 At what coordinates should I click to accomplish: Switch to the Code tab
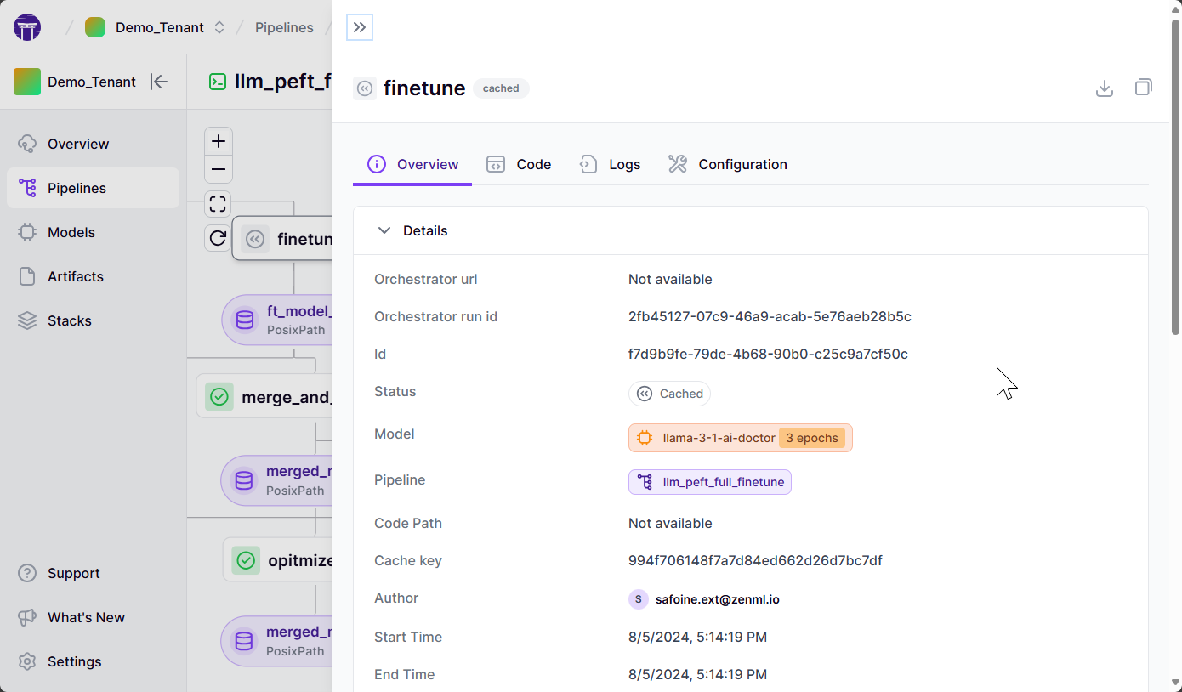pos(519,164)
